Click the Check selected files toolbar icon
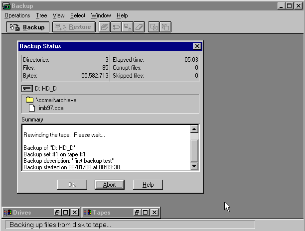The width and height of the screenshot is (305, 231). point(154,27)
